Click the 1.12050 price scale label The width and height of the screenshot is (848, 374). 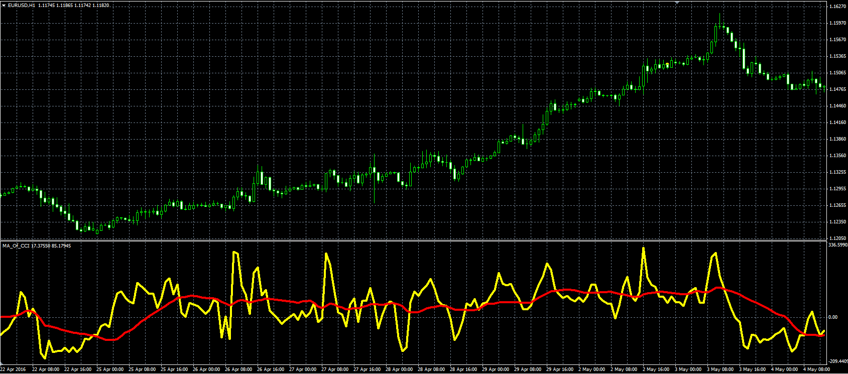pyautogui.click(x=837, y=238)
